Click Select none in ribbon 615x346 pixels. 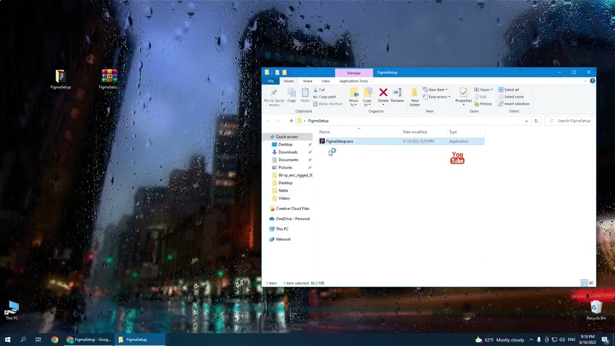pos(511,97)
